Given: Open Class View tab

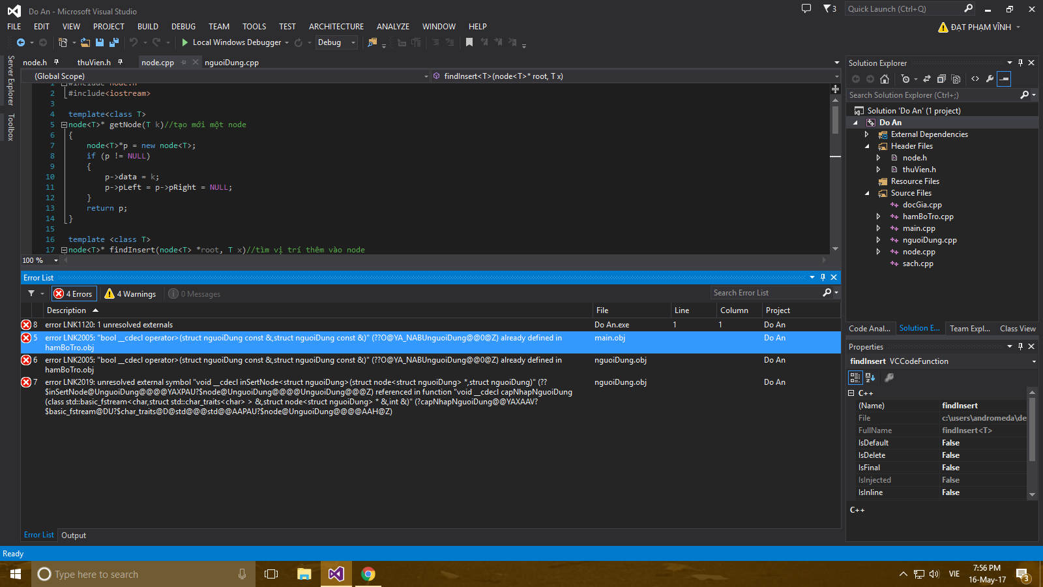Looking at the screenshot, I should (x=1018, y=329).
